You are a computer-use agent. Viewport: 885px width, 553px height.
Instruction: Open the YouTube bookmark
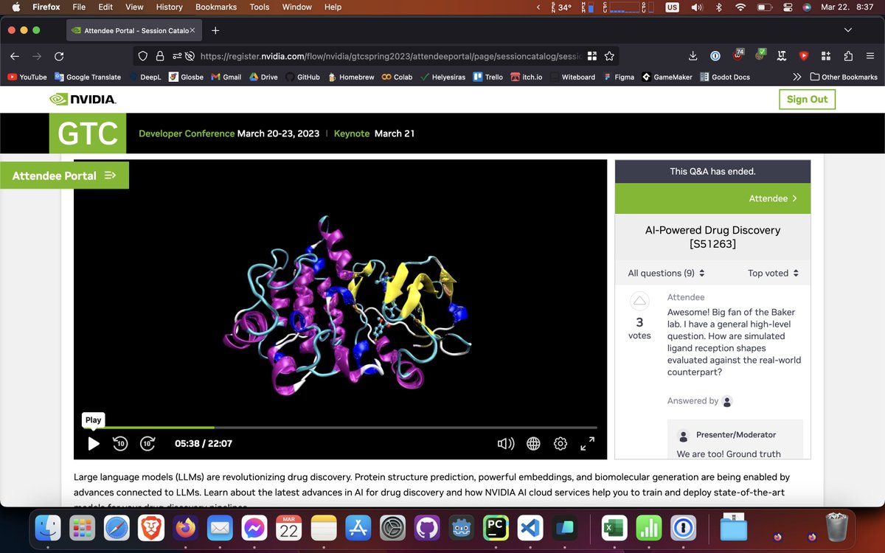coord(27,77)
